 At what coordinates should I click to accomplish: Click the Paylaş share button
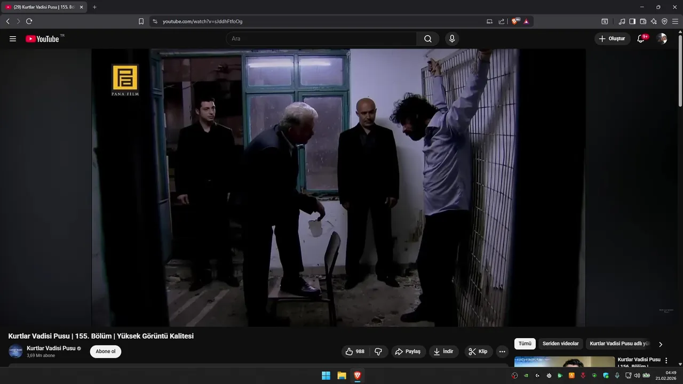(408, 351)
